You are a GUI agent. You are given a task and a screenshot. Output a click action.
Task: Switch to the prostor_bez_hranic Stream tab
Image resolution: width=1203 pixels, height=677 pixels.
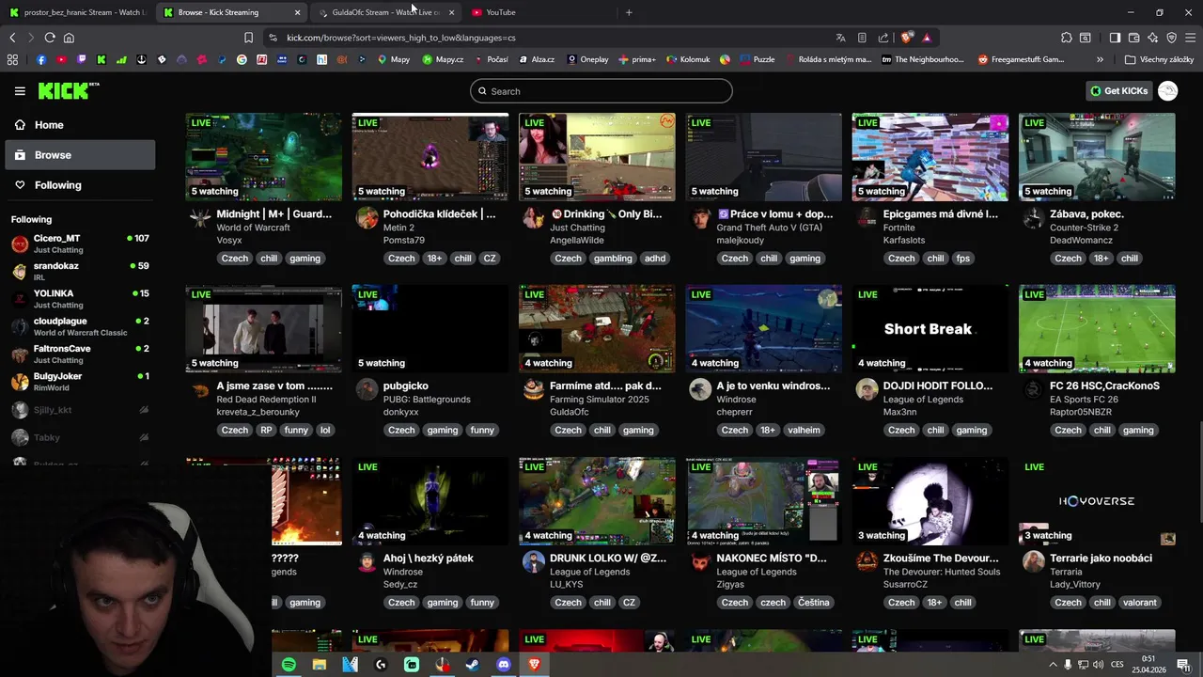(x=77, y=12)
